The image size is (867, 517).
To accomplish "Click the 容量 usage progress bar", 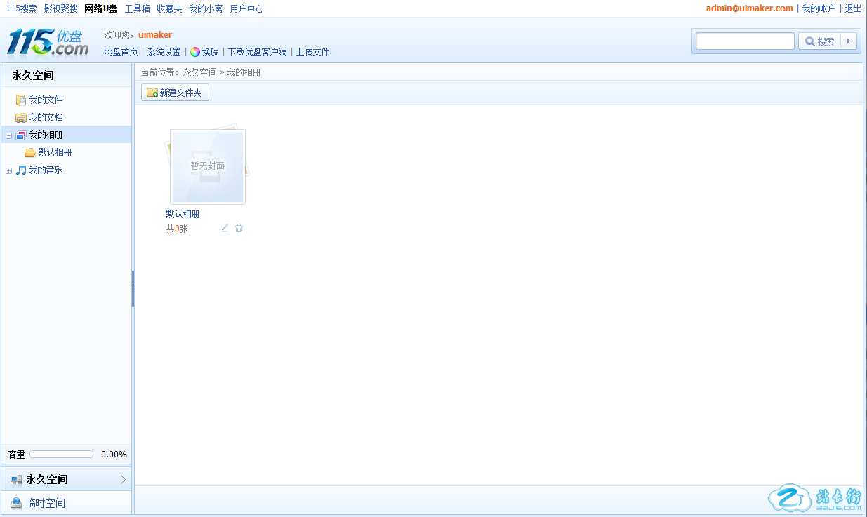I will [x=61, y=455].
